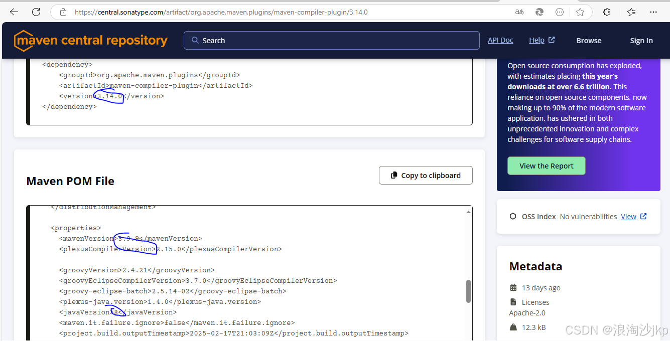
Task: Open Copilot icon in address bar
Action: [x=540, y=12]
